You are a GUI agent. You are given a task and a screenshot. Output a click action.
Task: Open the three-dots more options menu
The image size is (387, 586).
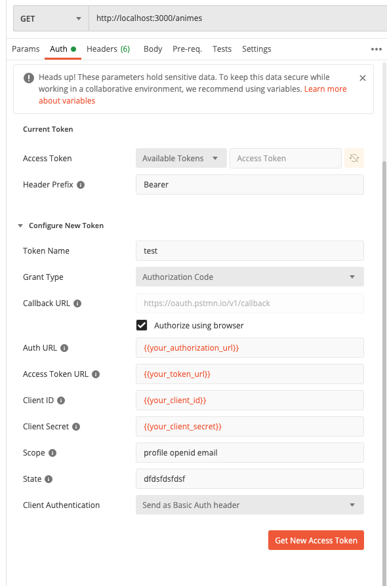(376, 49)
